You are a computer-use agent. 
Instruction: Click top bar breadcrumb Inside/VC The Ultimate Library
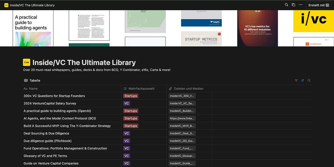[x=32, y=5]
